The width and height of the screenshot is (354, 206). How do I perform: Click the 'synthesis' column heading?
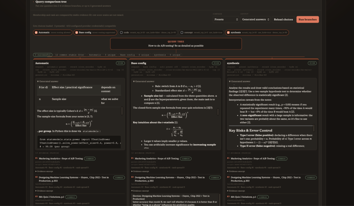(233, 63)
